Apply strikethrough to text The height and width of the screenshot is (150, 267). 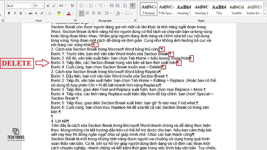pos(31,13)
